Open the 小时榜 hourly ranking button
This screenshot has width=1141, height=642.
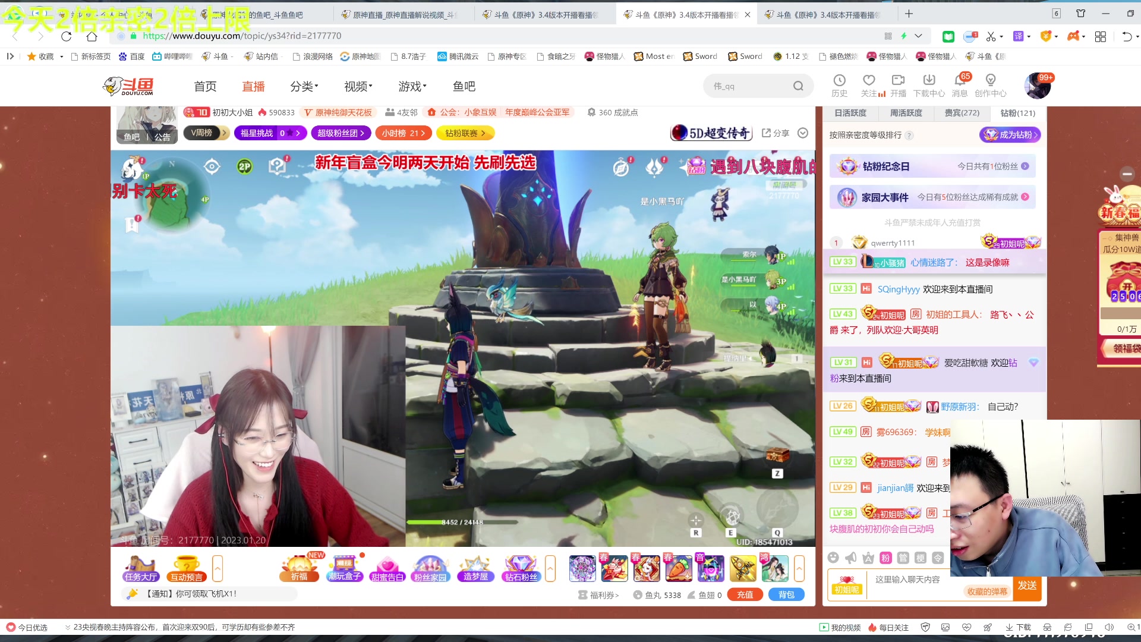click(404, 133)
